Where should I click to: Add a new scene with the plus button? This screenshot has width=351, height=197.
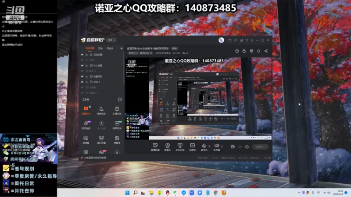(122, 48)
